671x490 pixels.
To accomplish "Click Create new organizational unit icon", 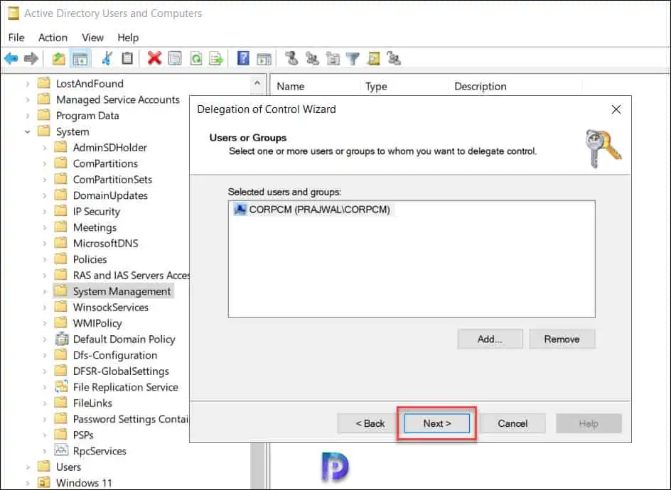I will pyautogui.click(x=333, y=58).
